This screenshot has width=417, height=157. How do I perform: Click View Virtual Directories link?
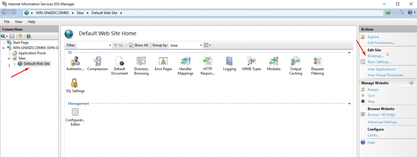pyautogui.click(x=385, y=75)
